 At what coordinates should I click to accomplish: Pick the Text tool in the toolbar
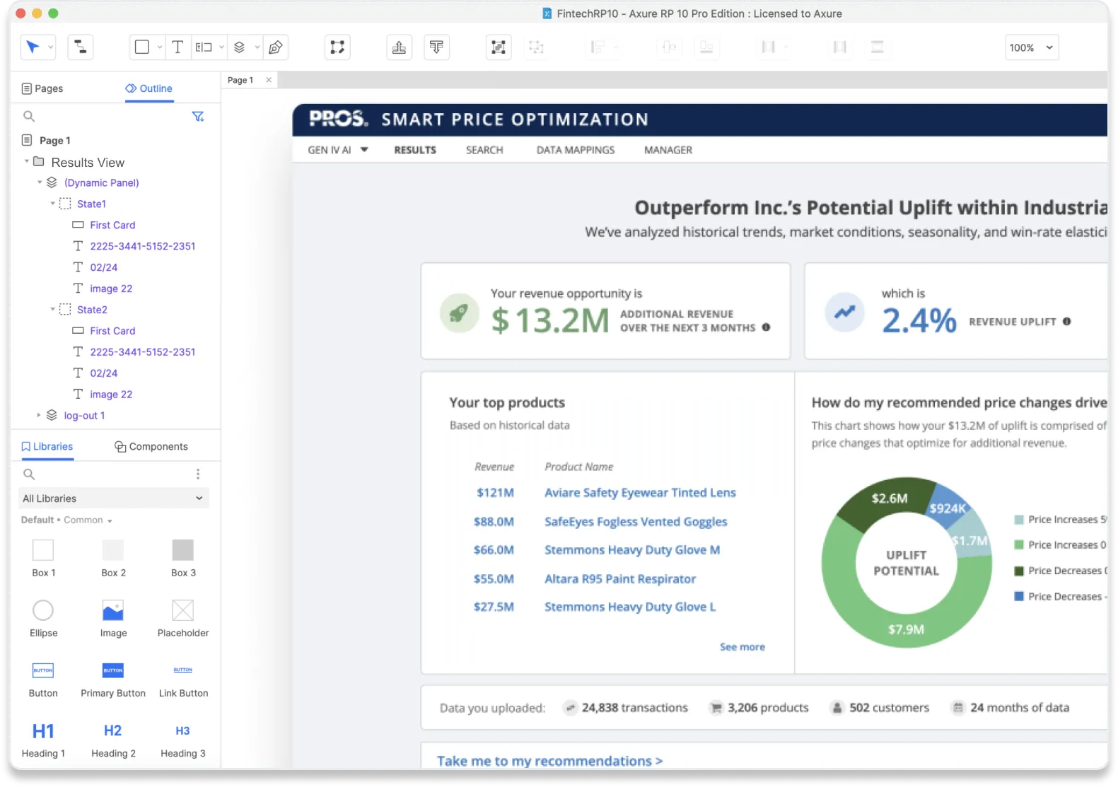point(177,47)
